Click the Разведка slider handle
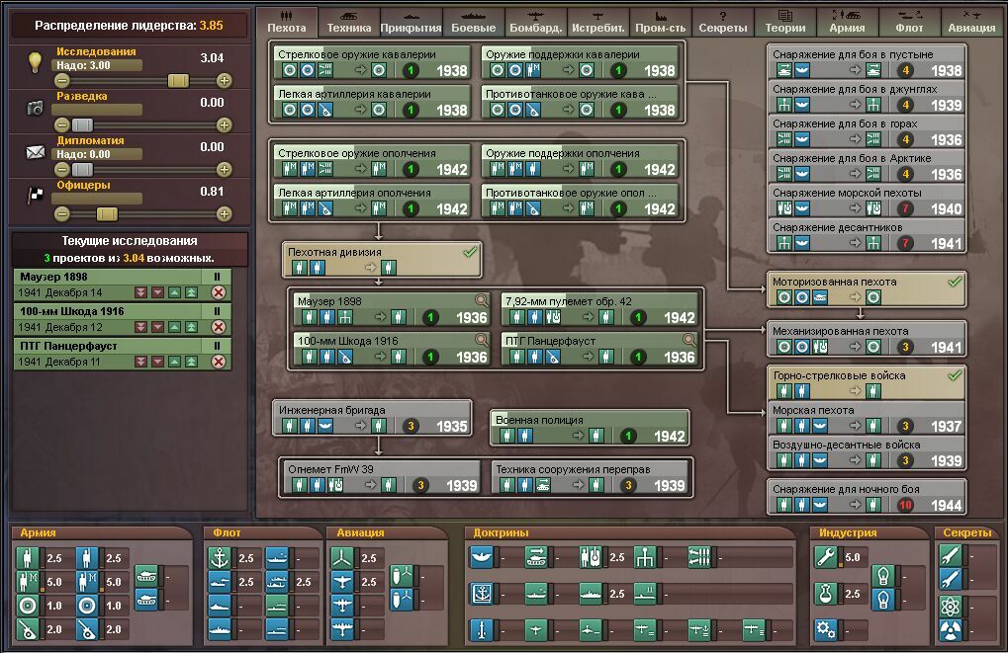Image resolution: width=1008 pixels, height=653 pixels. coord(82,124)
